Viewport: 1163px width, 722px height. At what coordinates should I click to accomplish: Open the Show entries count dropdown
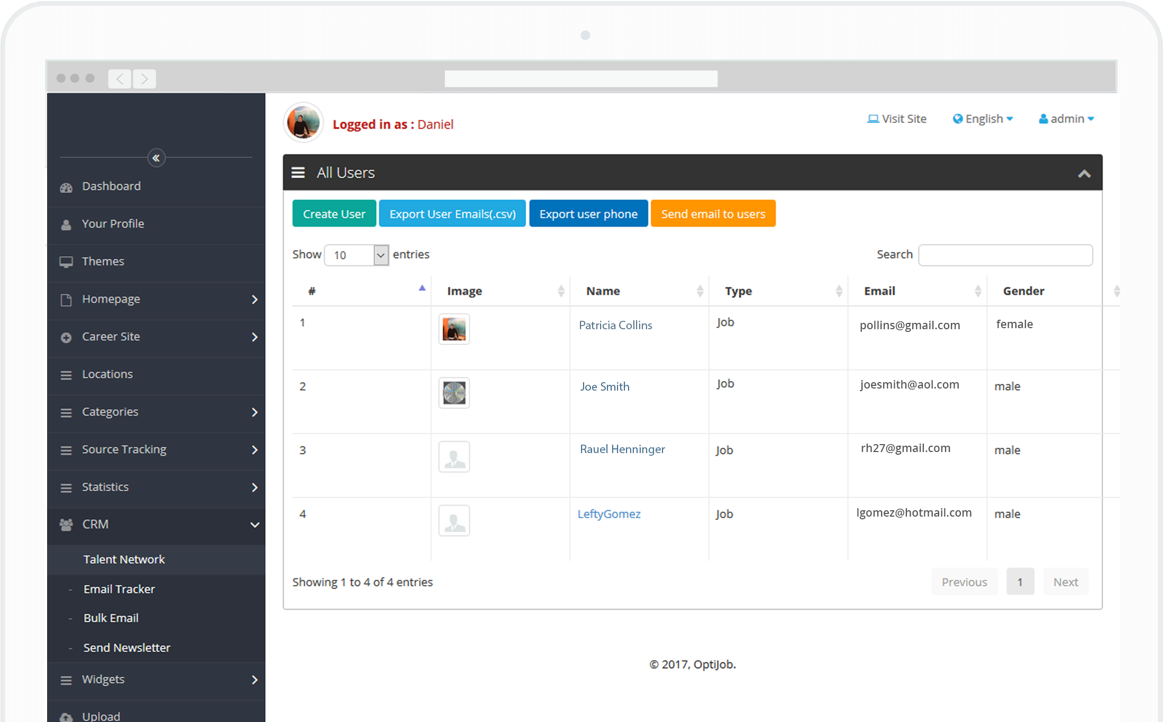[357, 255]
